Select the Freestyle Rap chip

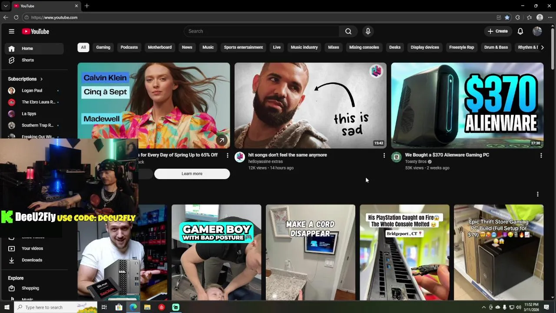(462, 47)
